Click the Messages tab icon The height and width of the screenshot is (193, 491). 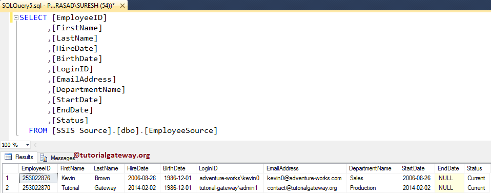[x=44, y=158]
